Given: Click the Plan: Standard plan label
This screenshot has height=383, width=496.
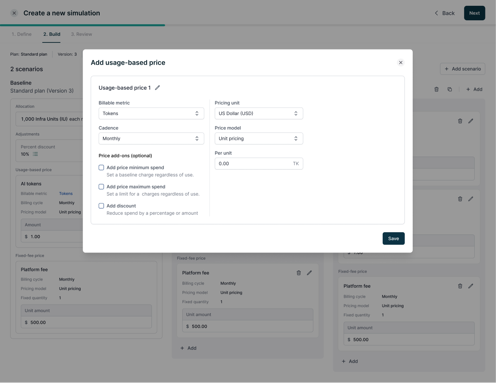Looking at the screenshot, I should [29, 55].
